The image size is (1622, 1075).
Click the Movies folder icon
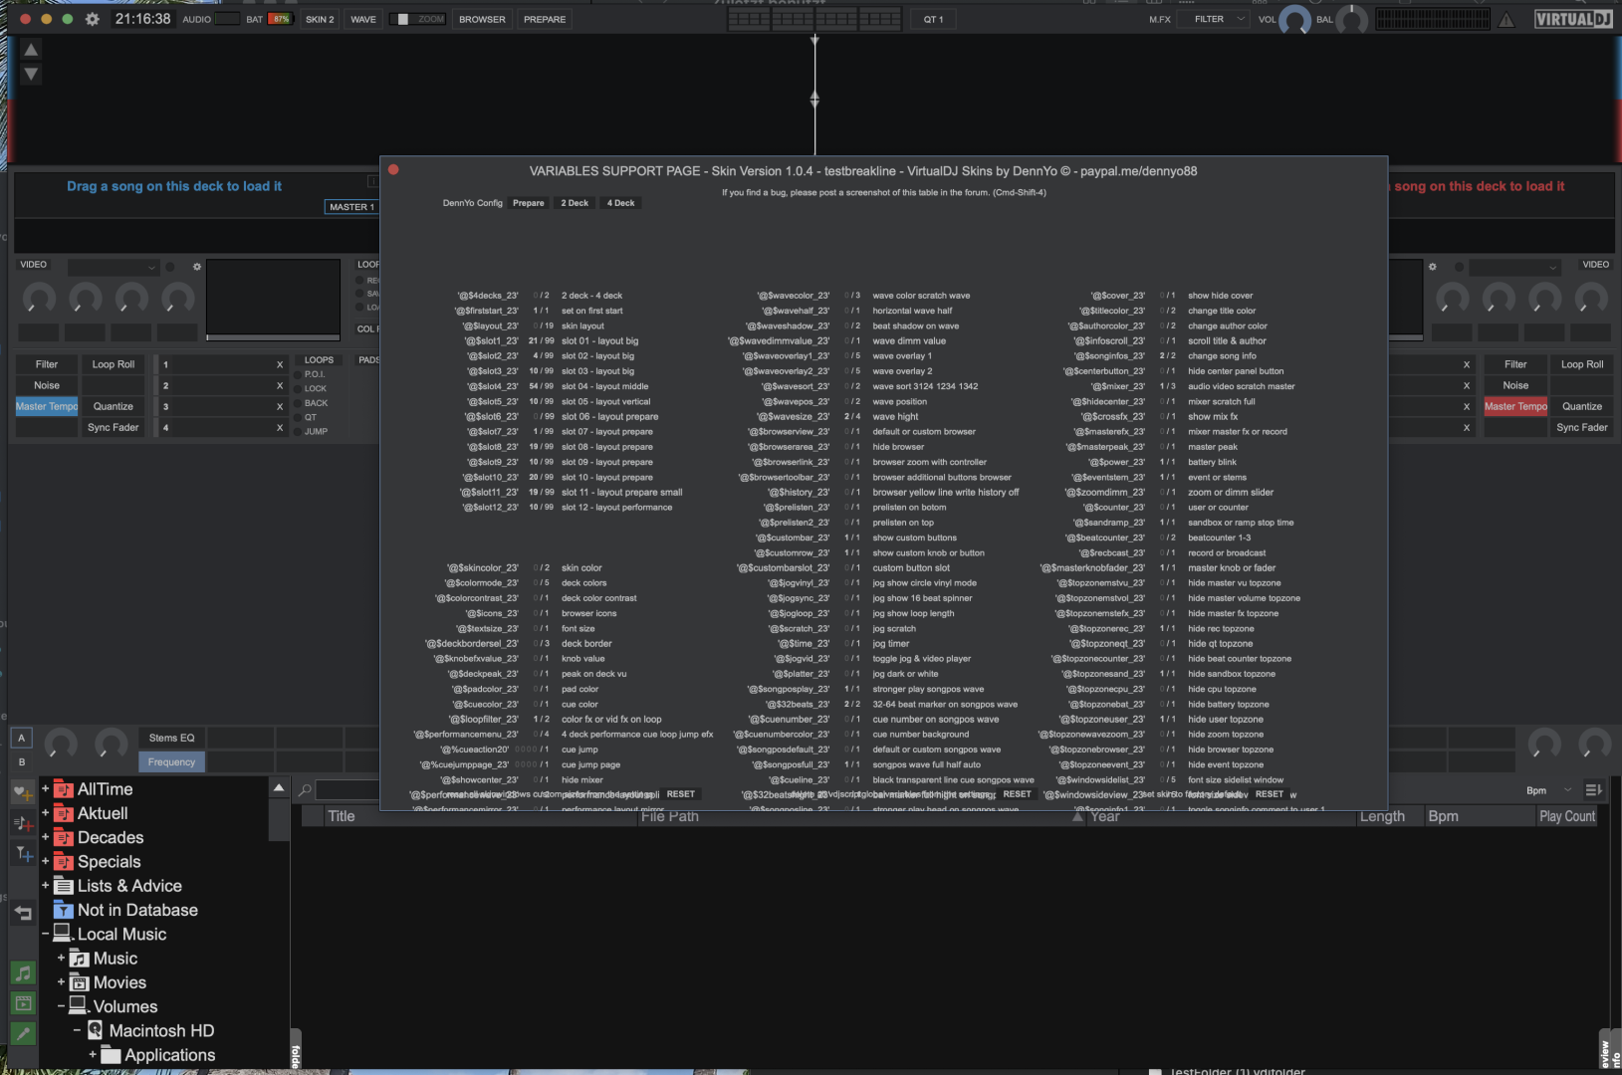click(x=80, y=982)
